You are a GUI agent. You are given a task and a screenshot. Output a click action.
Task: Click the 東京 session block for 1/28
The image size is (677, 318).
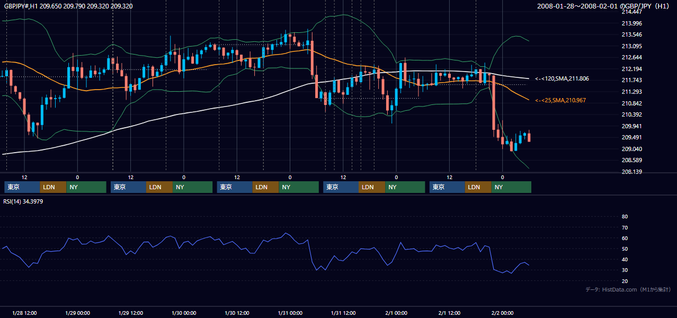pos(22,187)
